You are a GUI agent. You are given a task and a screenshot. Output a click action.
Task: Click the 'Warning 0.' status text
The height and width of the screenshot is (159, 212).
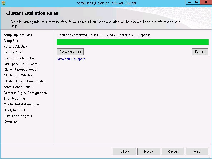[126, 35]
